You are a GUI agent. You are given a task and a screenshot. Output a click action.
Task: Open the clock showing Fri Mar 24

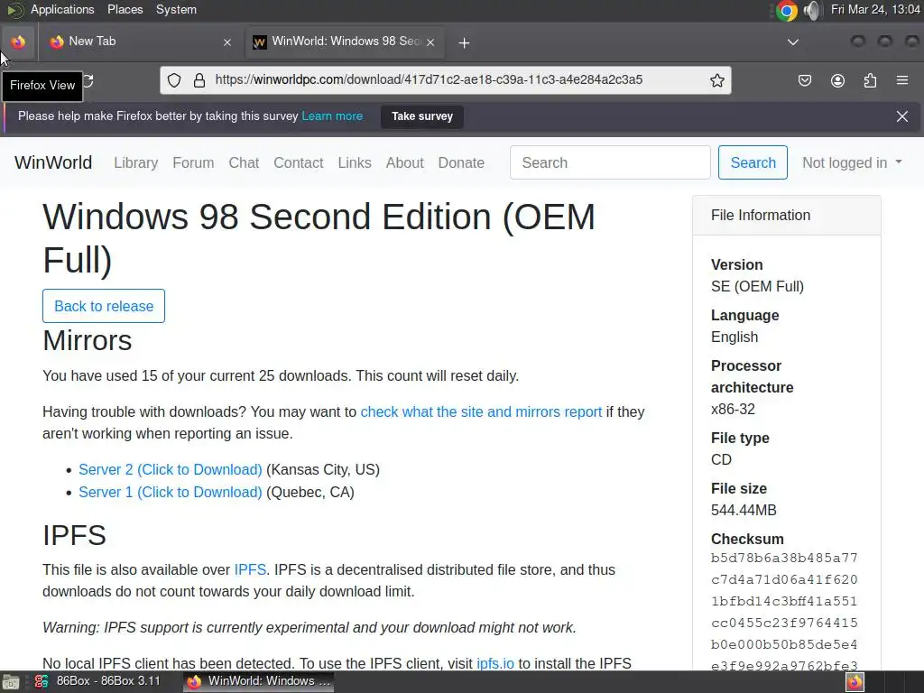point(875,9)
